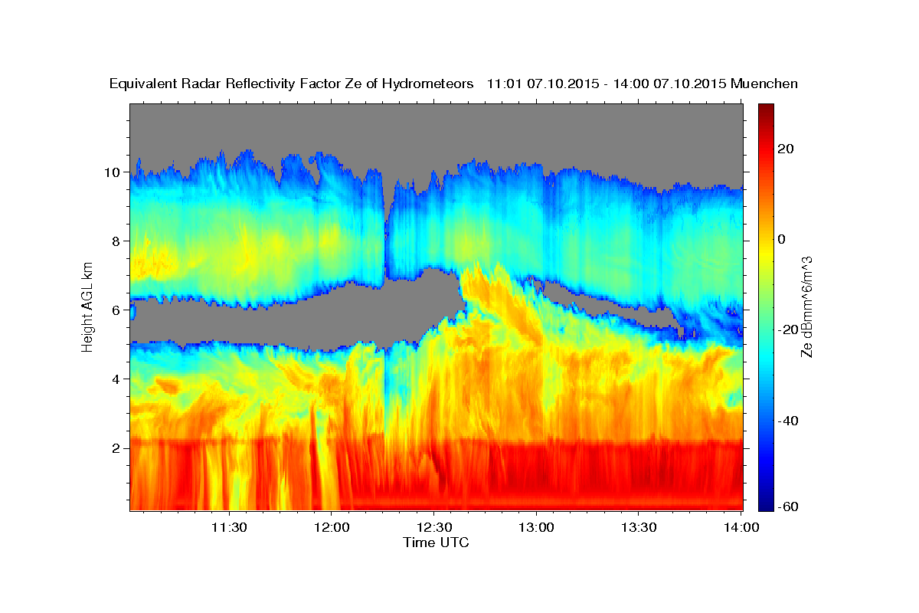Click the height tick label 4
The image size is (919, 613).
click(x=116, y=379)
